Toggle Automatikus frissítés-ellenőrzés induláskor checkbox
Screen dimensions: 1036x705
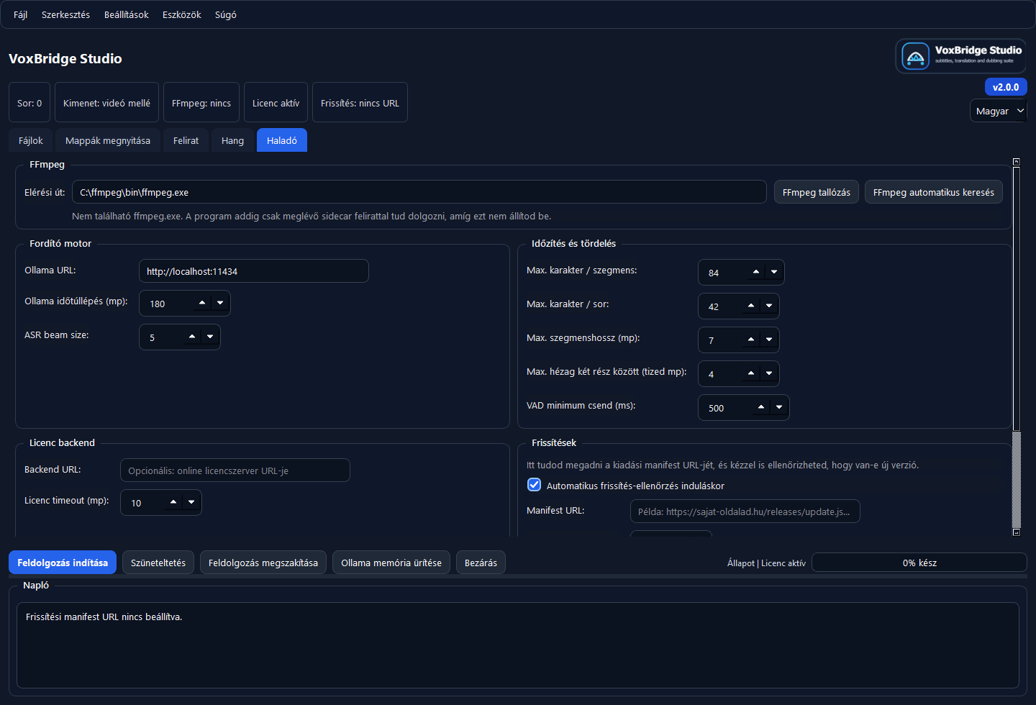pyautogui.click(x=534, y=485)
